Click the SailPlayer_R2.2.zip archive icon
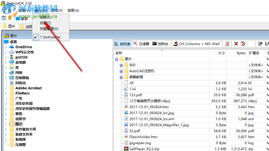Screen dimensions: 269x151 click(126, 149)
